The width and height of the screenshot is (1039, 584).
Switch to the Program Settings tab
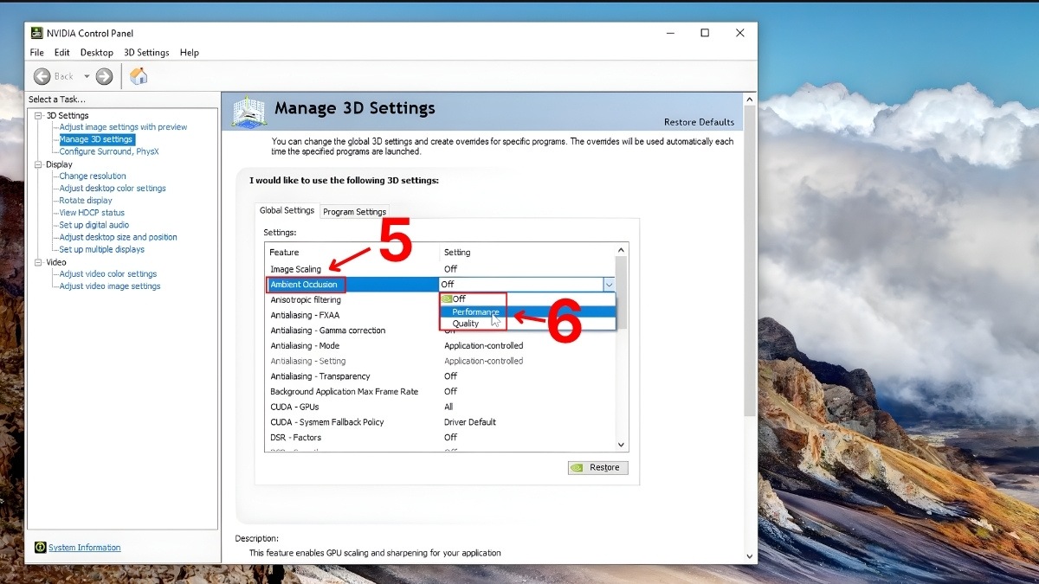click(354, 212)
